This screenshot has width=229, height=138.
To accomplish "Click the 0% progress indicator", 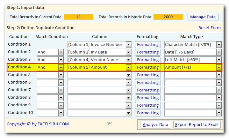I will (109, 124).
